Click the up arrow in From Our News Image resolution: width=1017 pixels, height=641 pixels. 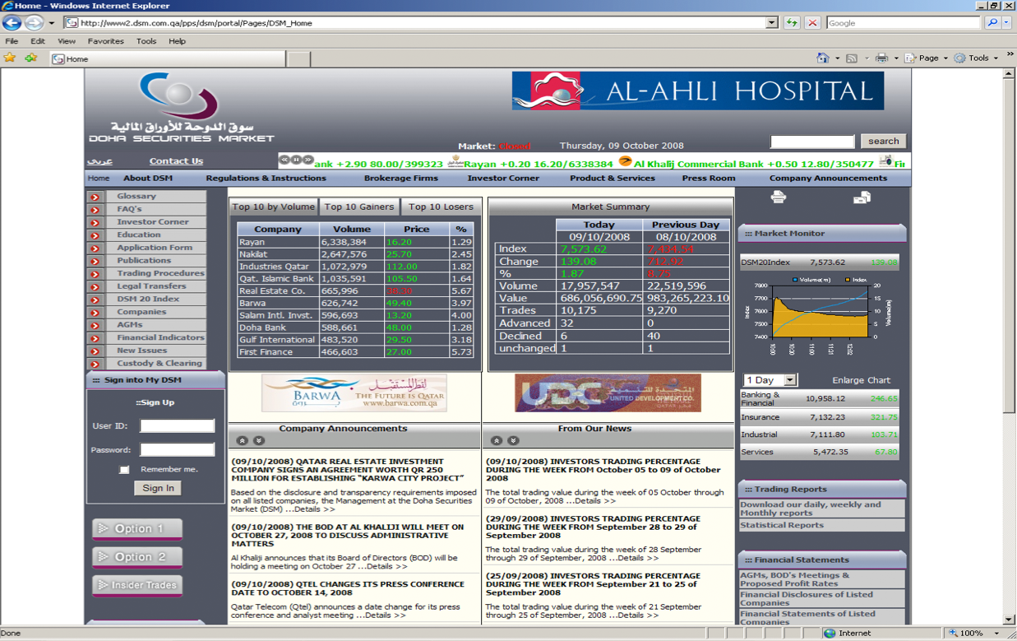click(496, 441)
